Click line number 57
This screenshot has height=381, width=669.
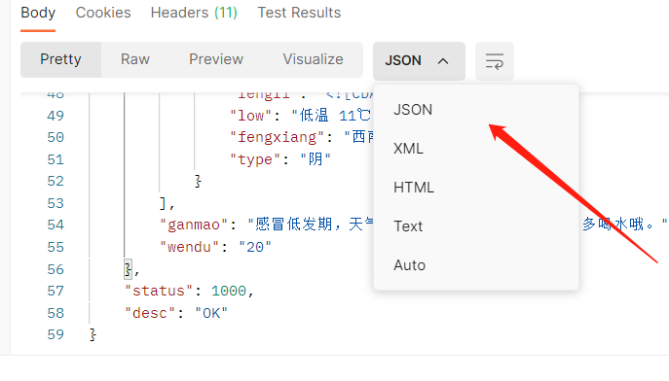[x=56, y=292]
